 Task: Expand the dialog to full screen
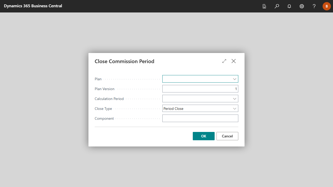click(224, 61)
